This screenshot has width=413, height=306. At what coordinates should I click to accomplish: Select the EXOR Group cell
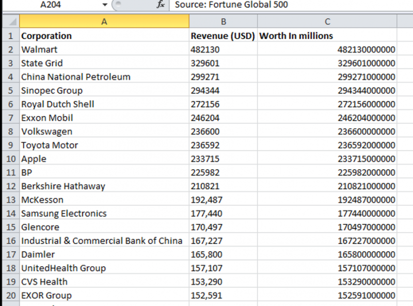[x=104, y=295]
